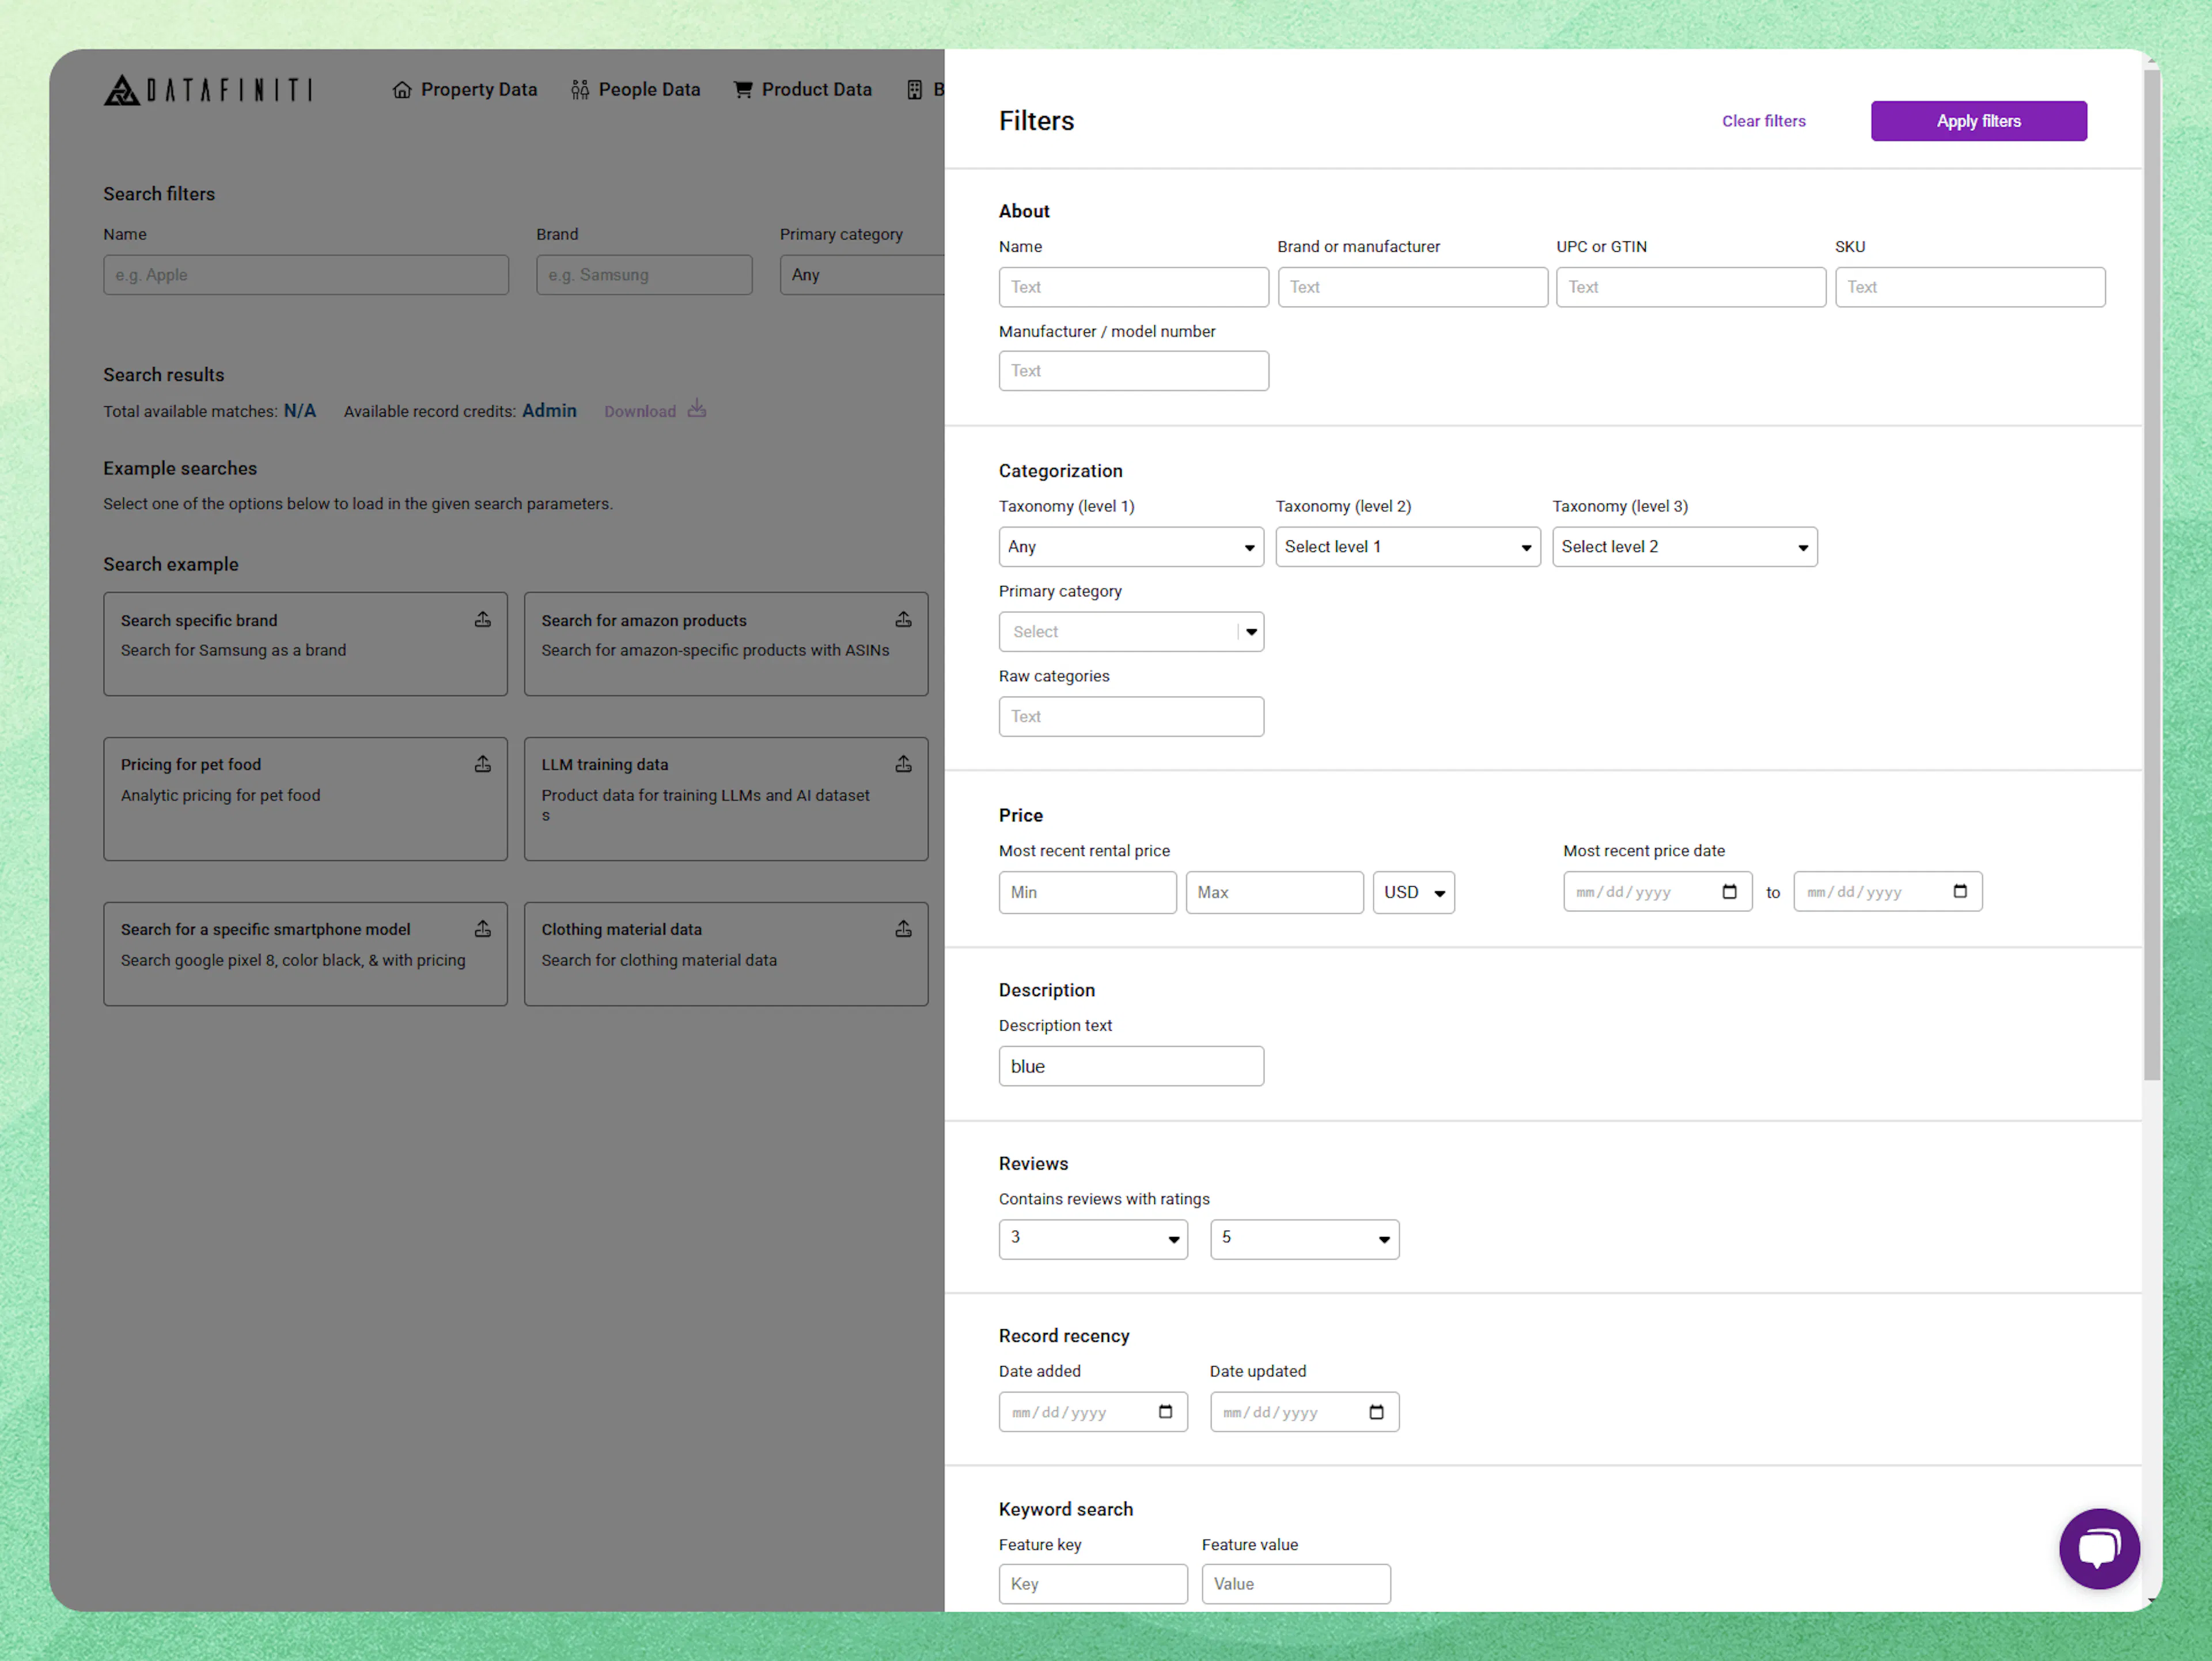Open the calendar picker for Date added
This screenshot has width=2212, height=1661.
click(x=1166, y=1412)
